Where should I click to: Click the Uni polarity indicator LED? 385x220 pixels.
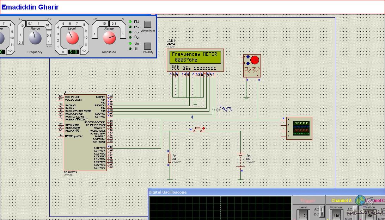[130, 43]
